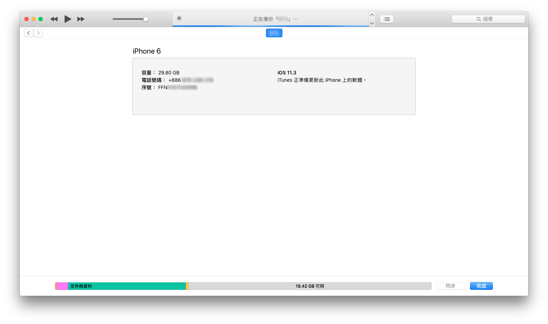Click the 同步 sync button
This screenshot has height=324, width=548.
451,286
